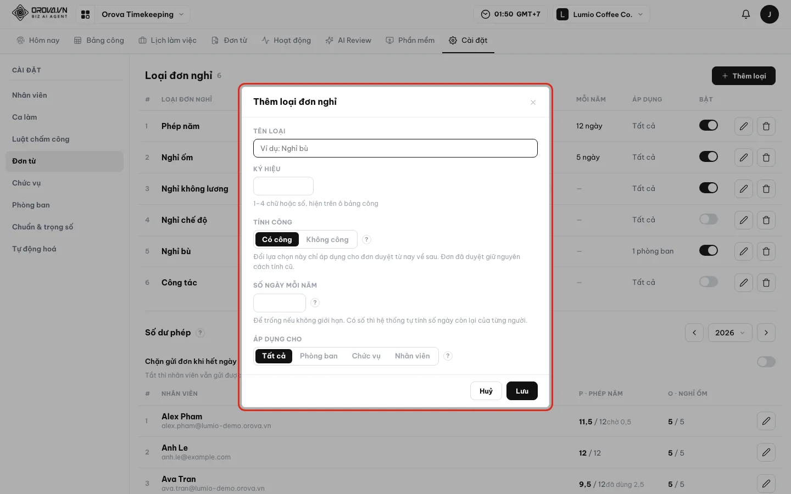Click the help icon beside Số ngày mỗi năm
Image resolution: width=791 pixels, height=494 pixels.
[x=315, y=302]
